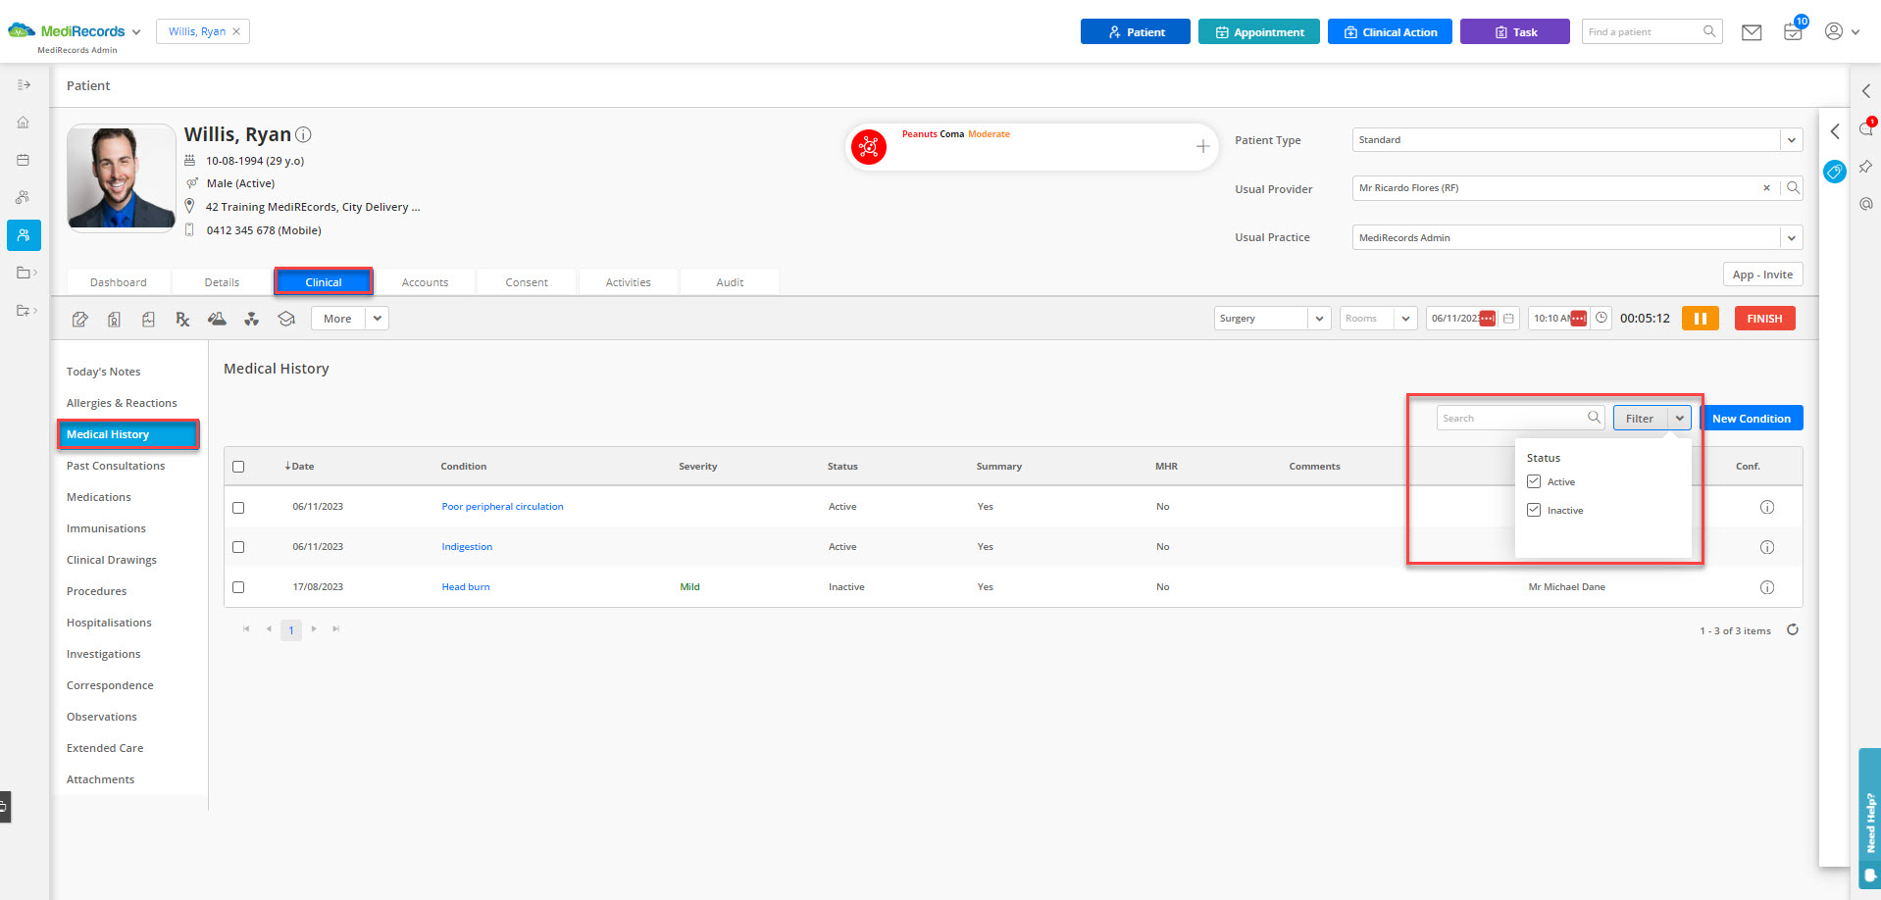The image size is (1881, 900).
Task: Expand the More dropdown arrow
Action: 378,319
